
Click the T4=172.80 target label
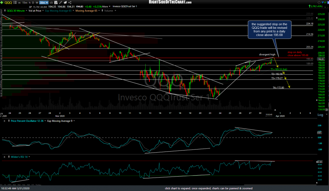pos(278,88)
